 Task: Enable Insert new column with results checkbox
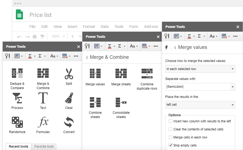pyautogui.click(x=170, y=121)
